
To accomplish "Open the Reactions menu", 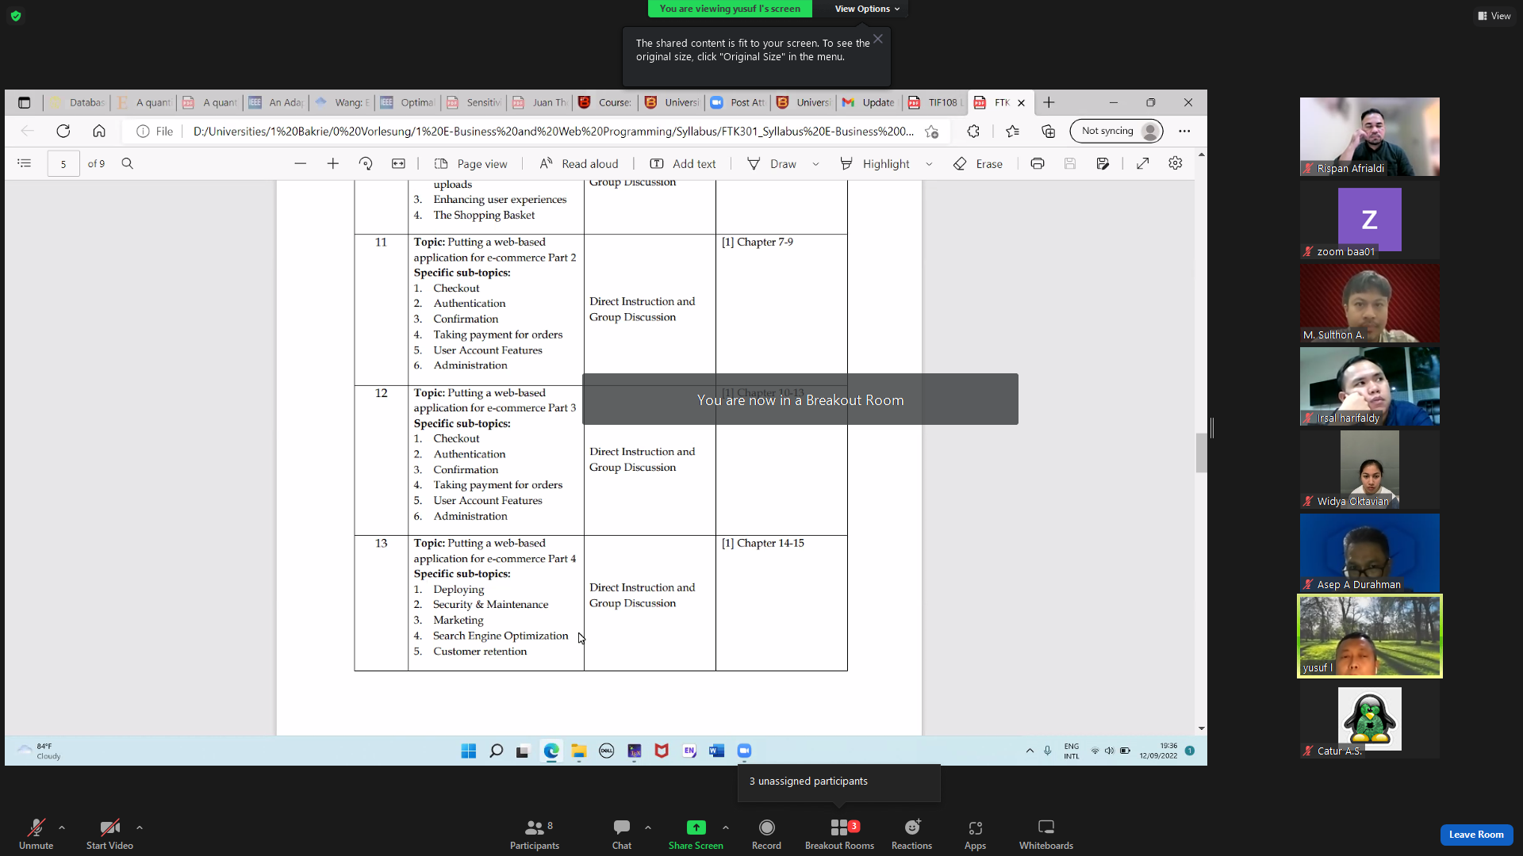I will point(911,833).
